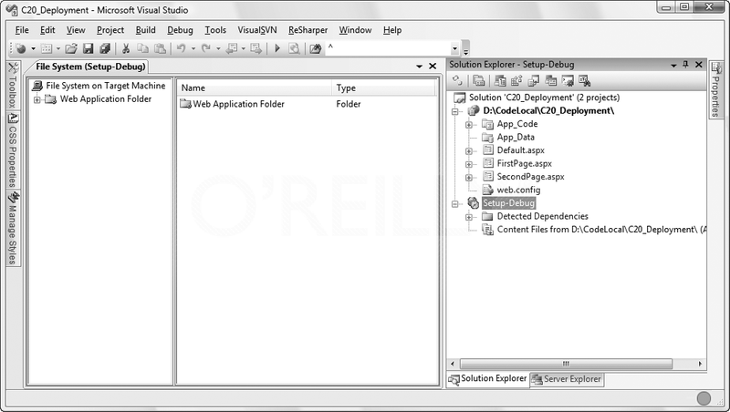Click the Launch Conditions Editor icon in Solution Explorer
Image resolution: width=730 pixels, height=412 pixels.
(584, 80)
